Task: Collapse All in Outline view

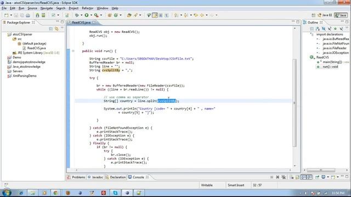Action: coord(312,29)
